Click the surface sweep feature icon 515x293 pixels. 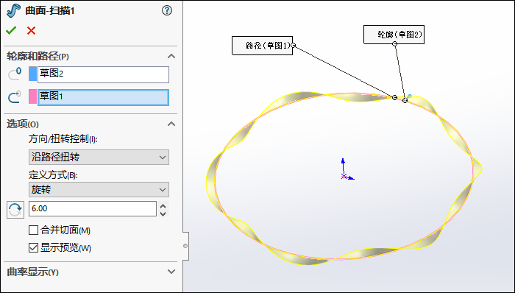13,10
